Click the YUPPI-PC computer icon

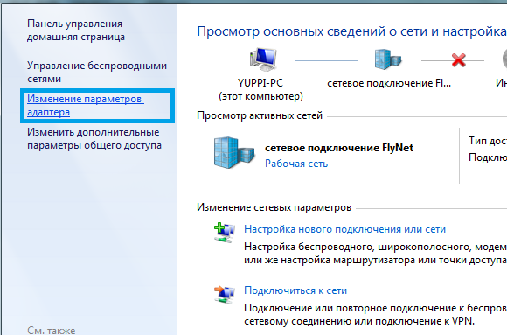[x=263, y=59]
